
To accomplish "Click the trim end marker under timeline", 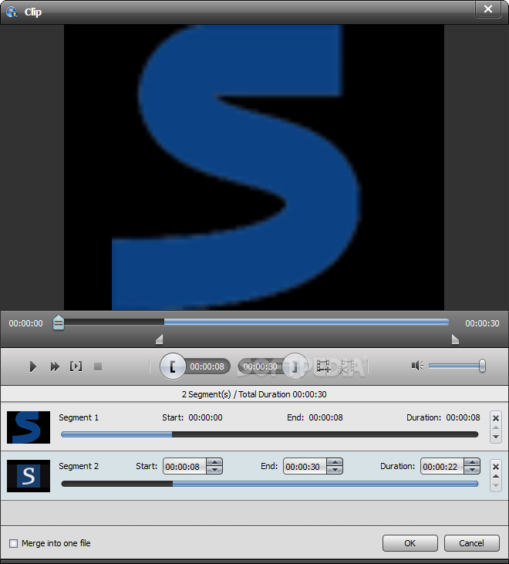I will click(455, 339).
